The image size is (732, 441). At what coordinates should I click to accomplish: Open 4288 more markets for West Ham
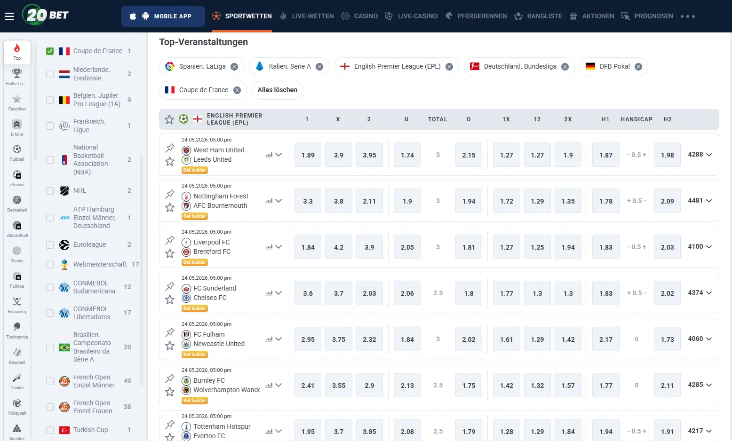700,155
